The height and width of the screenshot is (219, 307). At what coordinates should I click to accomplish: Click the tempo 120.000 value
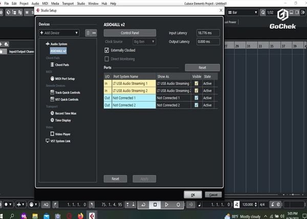click(248, 205)
